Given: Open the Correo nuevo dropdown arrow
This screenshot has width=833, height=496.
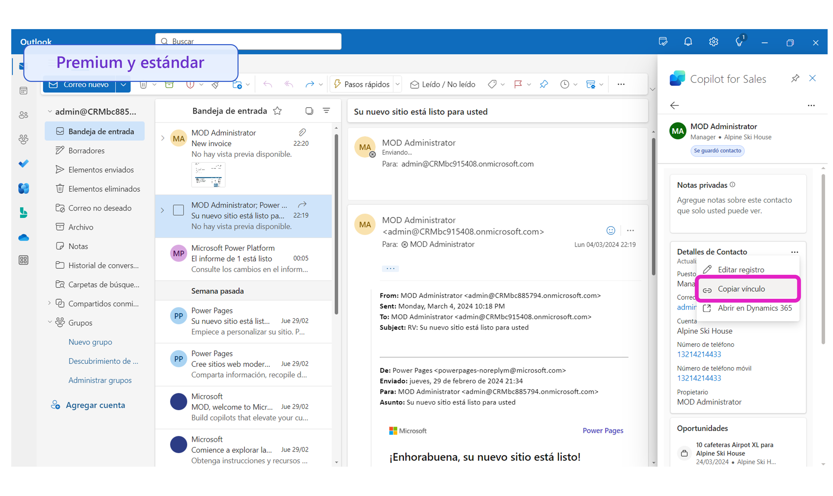Looking at the screenshot, I should click(123, 84).
